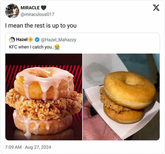Viewport: 165px width, 154px height.
Task: Click the orange flower badge beside Hazel
Action: tap(31, 40)
